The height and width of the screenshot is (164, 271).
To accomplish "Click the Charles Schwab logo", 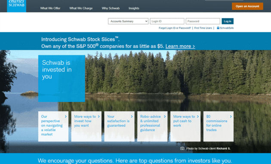I will (17, 6).
